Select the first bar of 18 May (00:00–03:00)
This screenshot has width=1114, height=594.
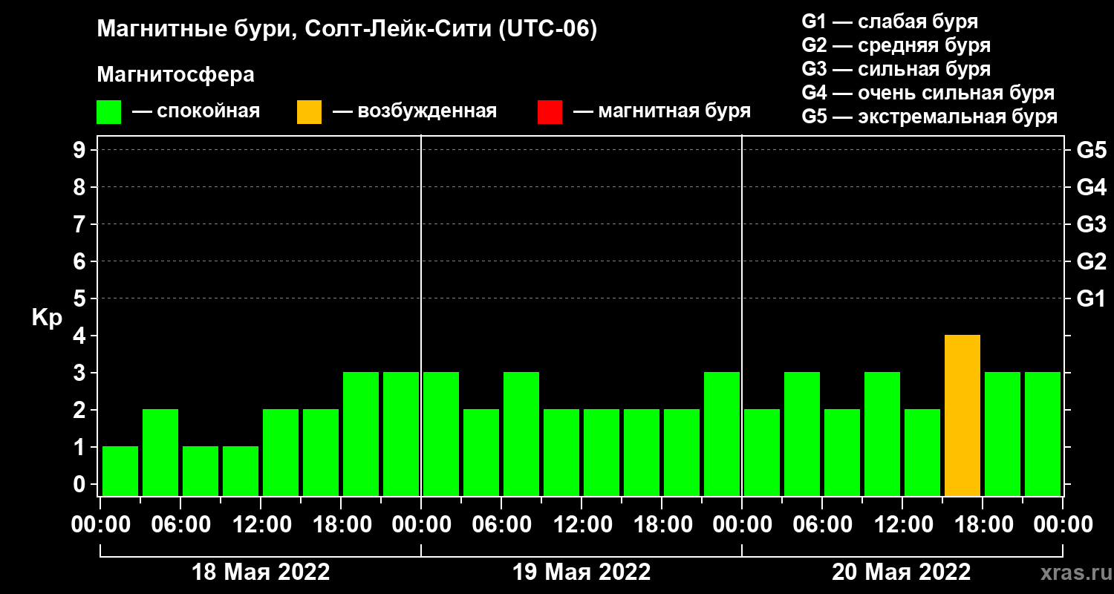tap(120, 471)
